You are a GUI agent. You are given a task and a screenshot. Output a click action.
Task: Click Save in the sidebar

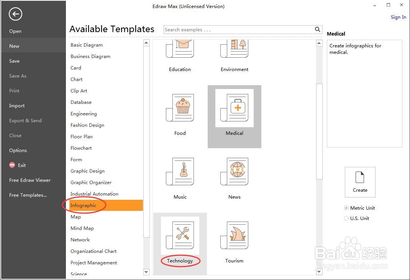click(15, 61)
